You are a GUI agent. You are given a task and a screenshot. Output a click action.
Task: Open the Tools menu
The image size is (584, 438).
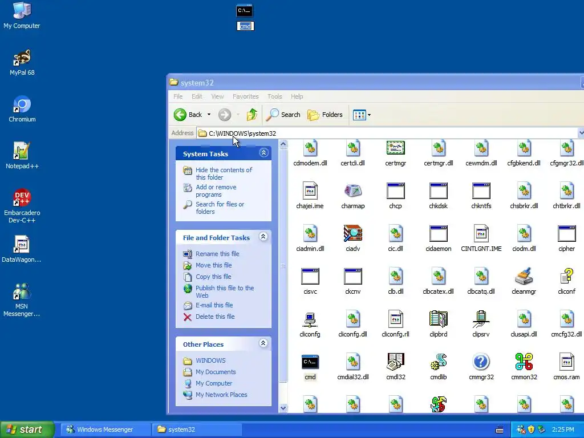pos(274,96)
